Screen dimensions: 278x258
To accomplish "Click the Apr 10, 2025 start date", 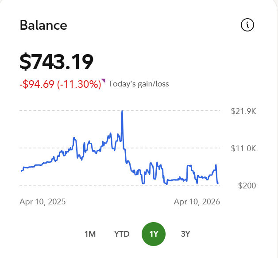I will click(42, 202).
